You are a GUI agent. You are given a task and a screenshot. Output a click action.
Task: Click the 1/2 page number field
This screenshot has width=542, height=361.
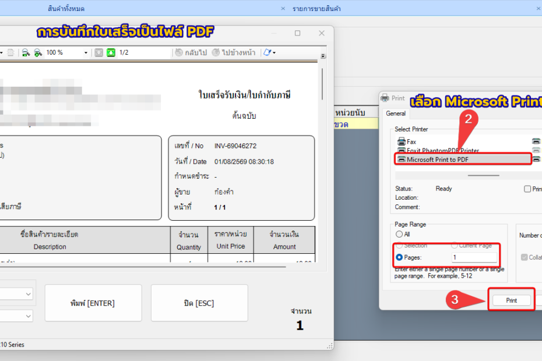143,52
